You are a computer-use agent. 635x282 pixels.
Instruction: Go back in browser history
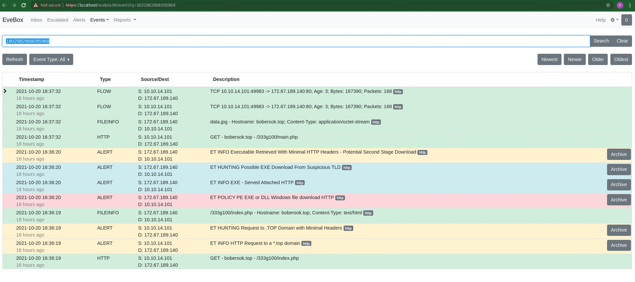4,5
